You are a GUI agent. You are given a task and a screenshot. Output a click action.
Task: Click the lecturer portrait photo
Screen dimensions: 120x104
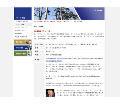click(50, 93)
